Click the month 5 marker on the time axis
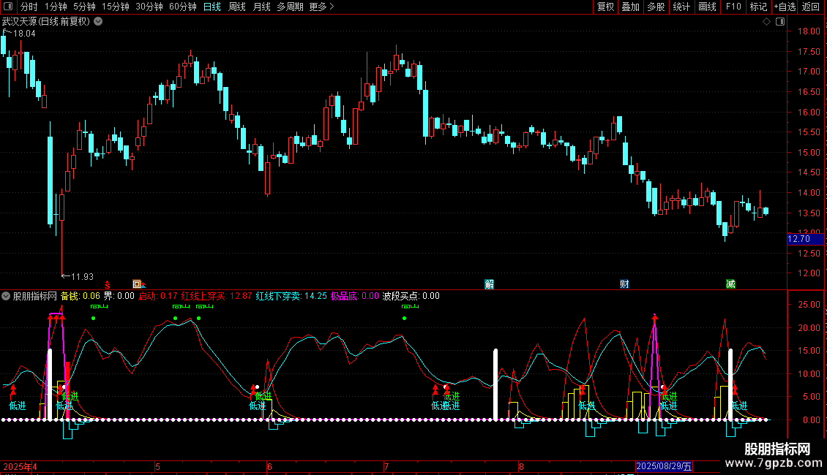This screenshot has height=475, width=827. point(157,466)
